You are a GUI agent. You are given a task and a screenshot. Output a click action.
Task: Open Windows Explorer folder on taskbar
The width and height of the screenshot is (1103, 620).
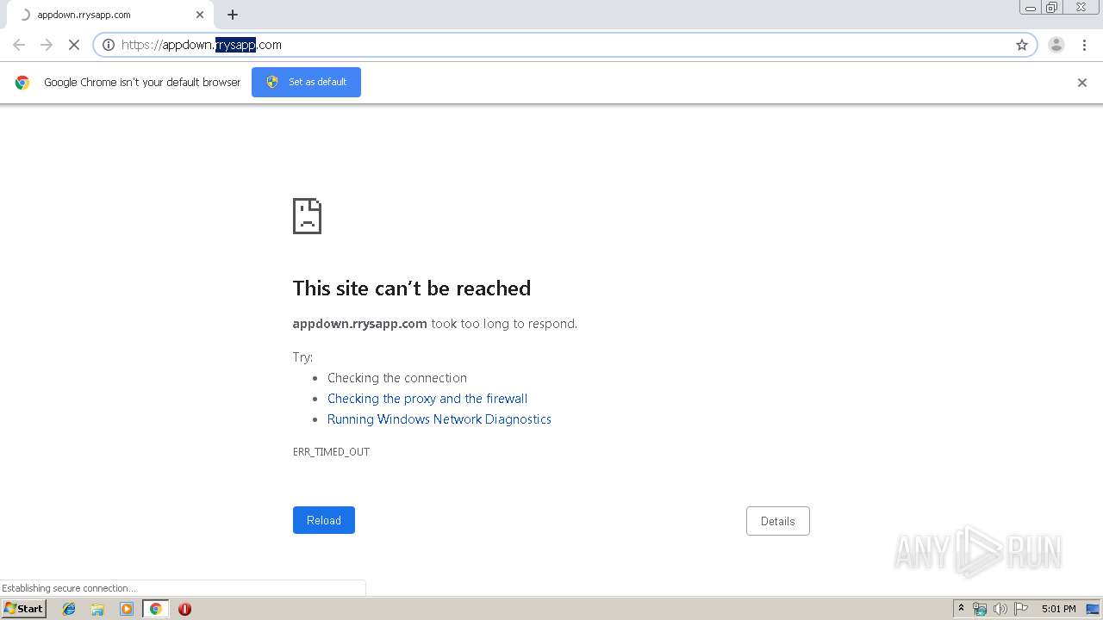(x=97, y=609)
